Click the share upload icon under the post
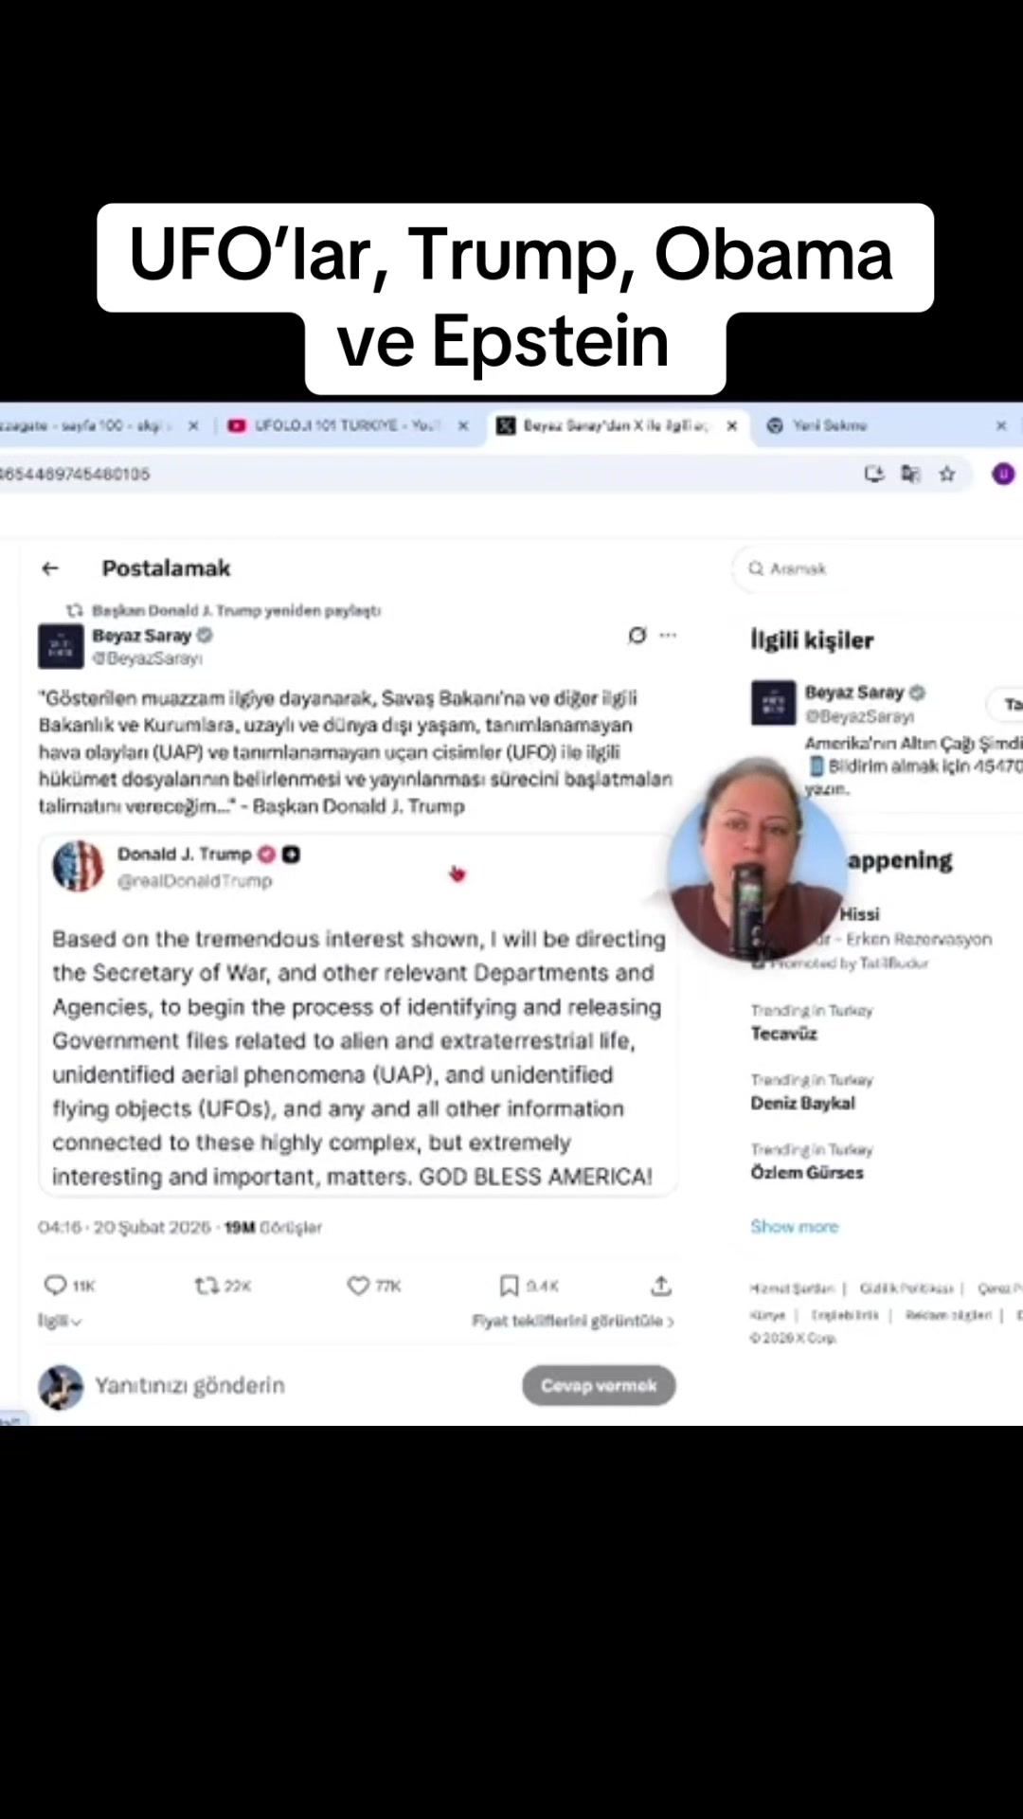This screenshot has height=1819, width=1023. coord(661,1286)
